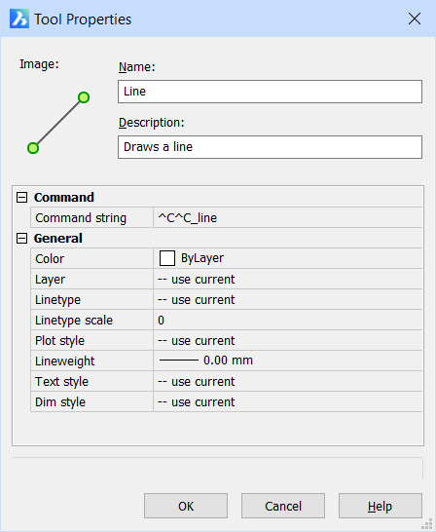
Task: Close the Tool Properties dialog
Action: (x=415, y=19)
